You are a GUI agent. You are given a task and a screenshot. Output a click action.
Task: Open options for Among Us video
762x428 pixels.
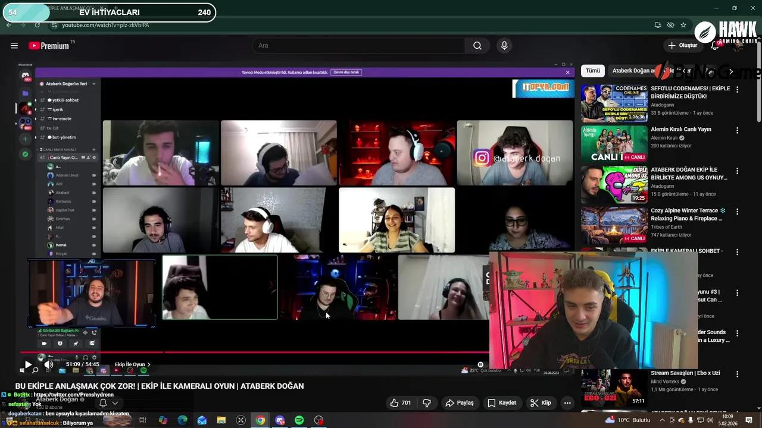click(x=737, y=171)
